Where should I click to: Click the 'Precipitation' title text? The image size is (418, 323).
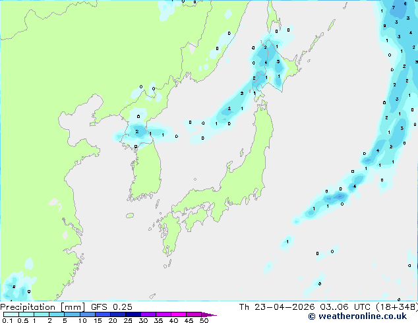point(28,307)
